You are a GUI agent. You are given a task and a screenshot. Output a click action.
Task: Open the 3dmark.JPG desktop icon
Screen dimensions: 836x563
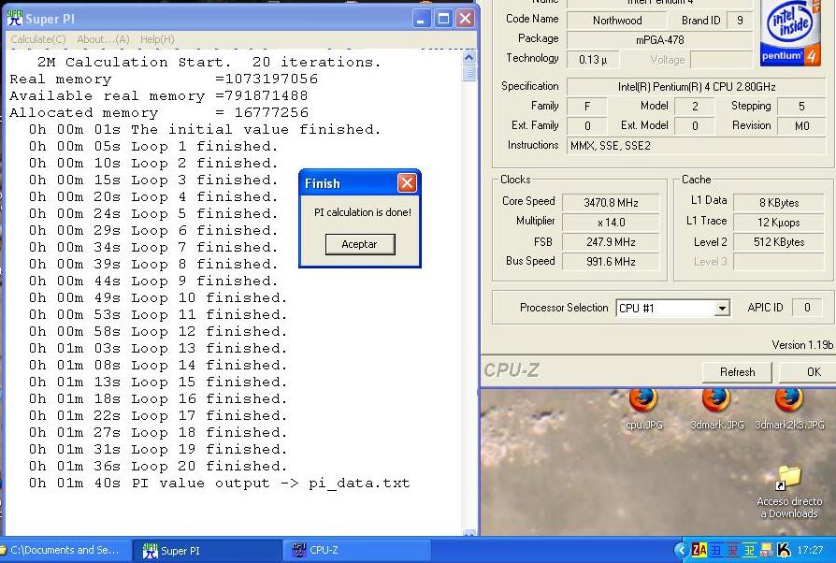716,402
